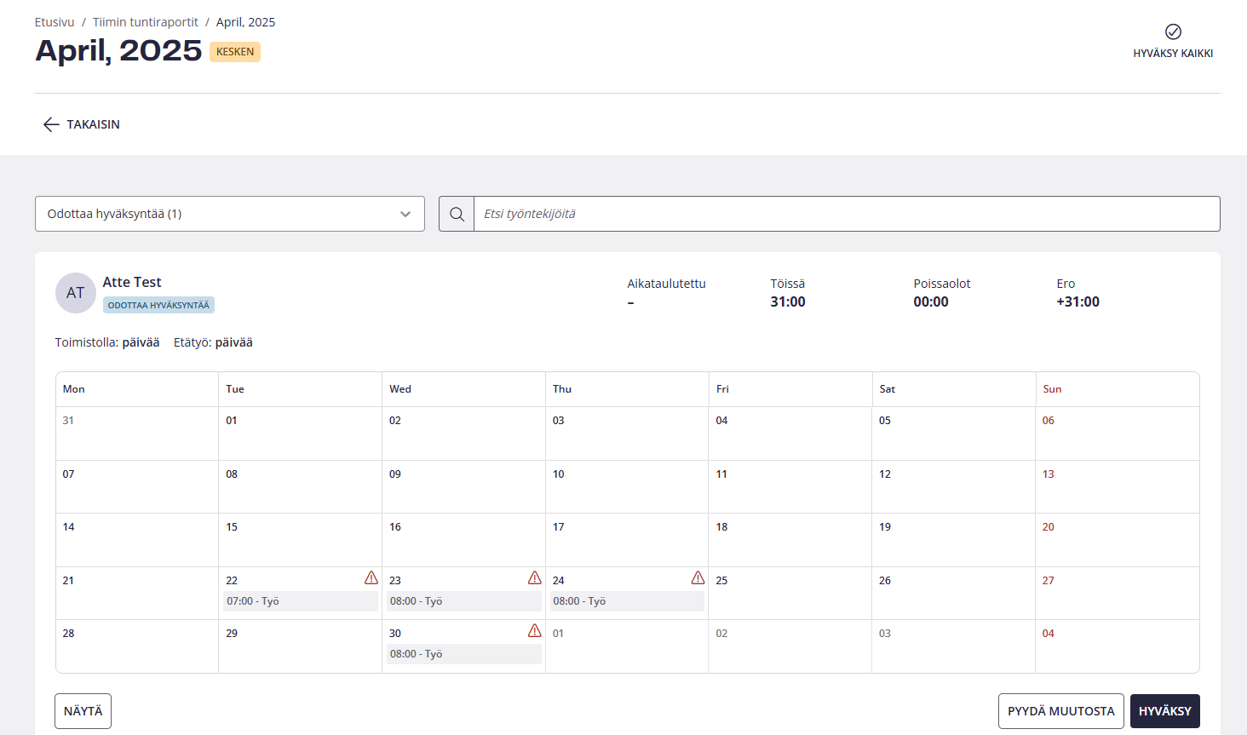Click the Hyväksy button
Screen dimensions: 1247x735
coord(1165,711)
